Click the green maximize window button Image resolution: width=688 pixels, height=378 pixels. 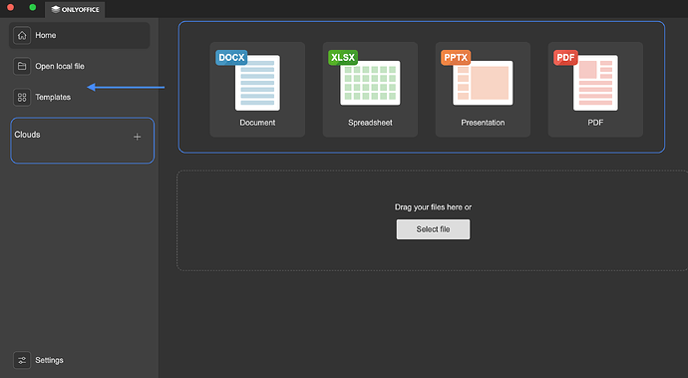point(33,7)
